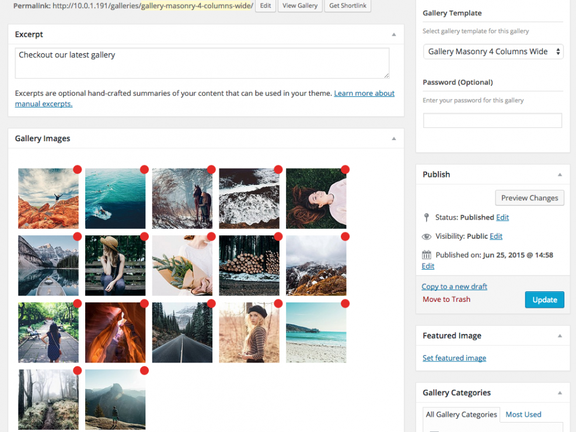Remove the wrapped bouquet image

[x=211, y=236]
